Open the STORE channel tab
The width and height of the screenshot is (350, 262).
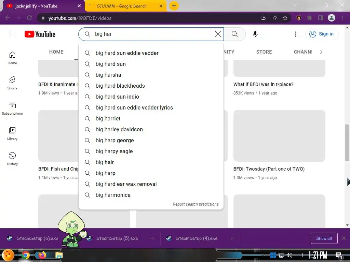264,52
